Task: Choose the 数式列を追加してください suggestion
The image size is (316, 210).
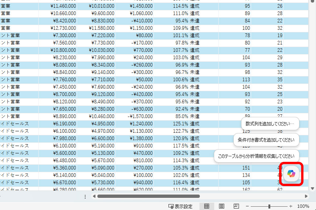Action: (x=270, y=124)
